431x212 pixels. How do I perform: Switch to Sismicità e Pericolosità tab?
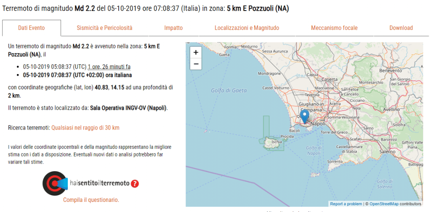point(104,28)
